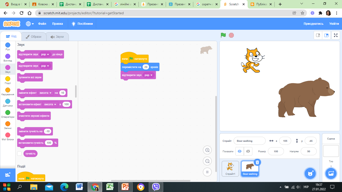Open pop dropdown in workspace sound block

[149, 75]
